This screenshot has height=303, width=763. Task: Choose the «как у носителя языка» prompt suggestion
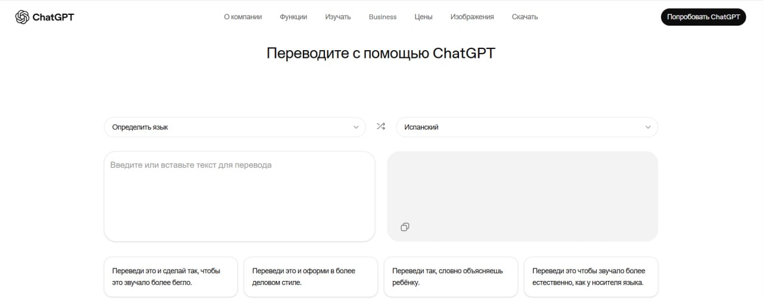591,277
